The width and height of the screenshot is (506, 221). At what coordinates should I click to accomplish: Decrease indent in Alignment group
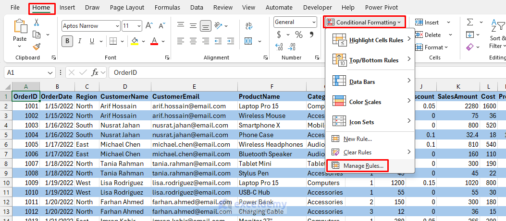pos(219,41)
